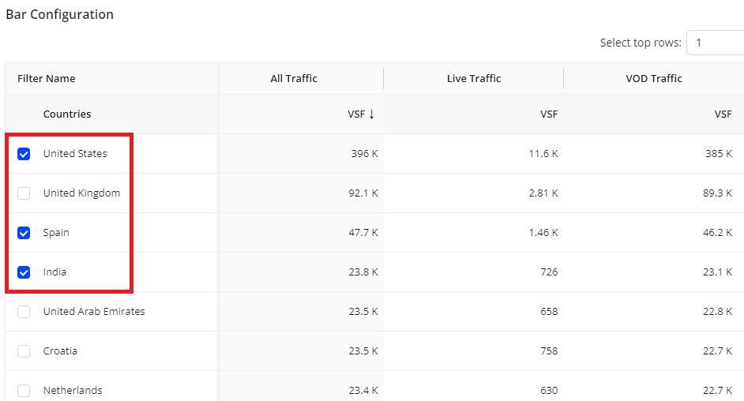Deselect the Spain checkbox

point(24,233)
